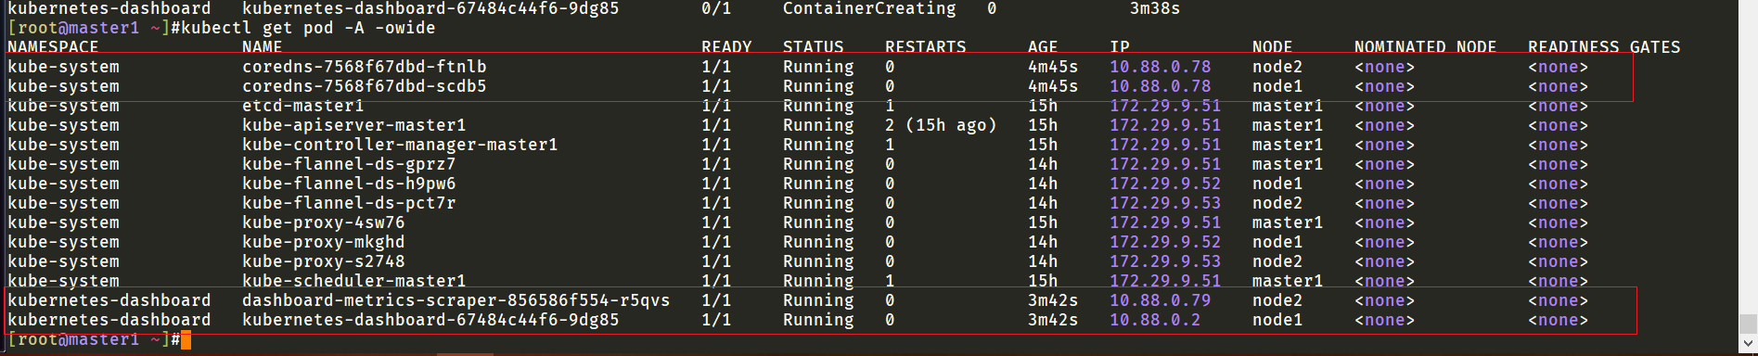Click the vertical scrollbar thumb

point(1748,324)
